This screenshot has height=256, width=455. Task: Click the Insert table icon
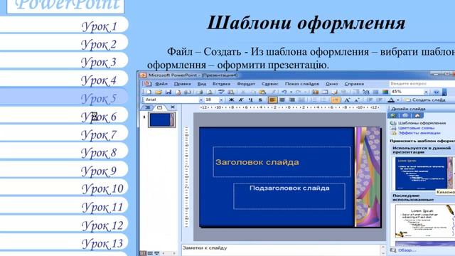[325, 92]
